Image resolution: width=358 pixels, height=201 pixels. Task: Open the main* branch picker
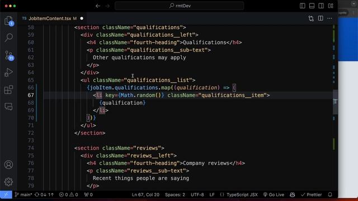23,195
